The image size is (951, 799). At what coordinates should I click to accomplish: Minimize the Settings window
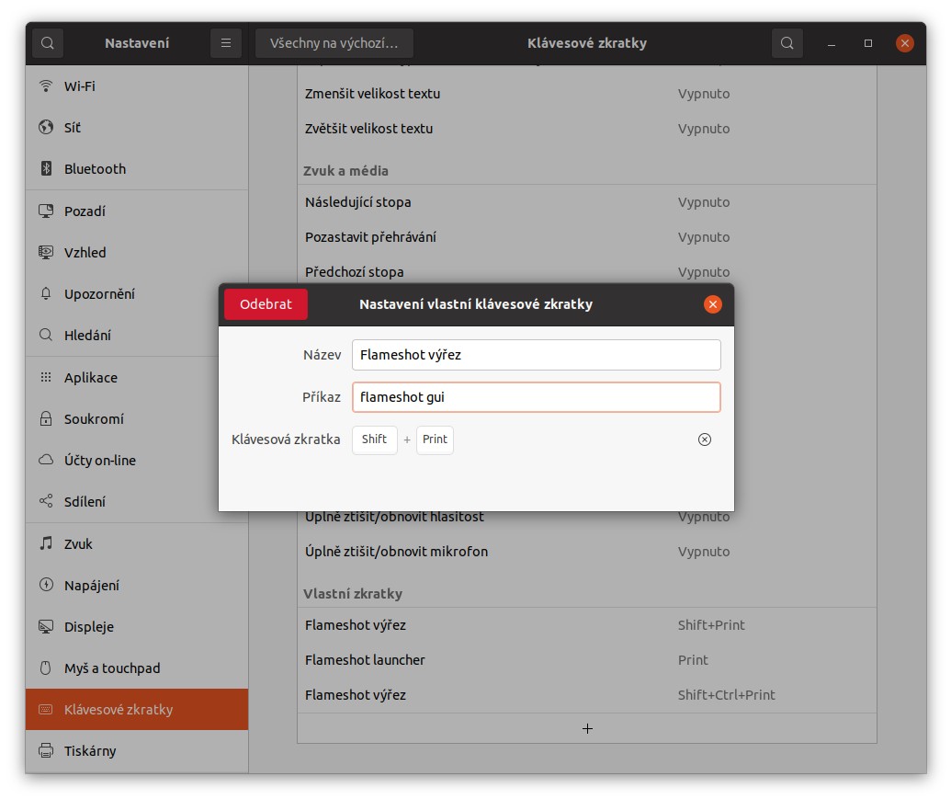[832, 44]
